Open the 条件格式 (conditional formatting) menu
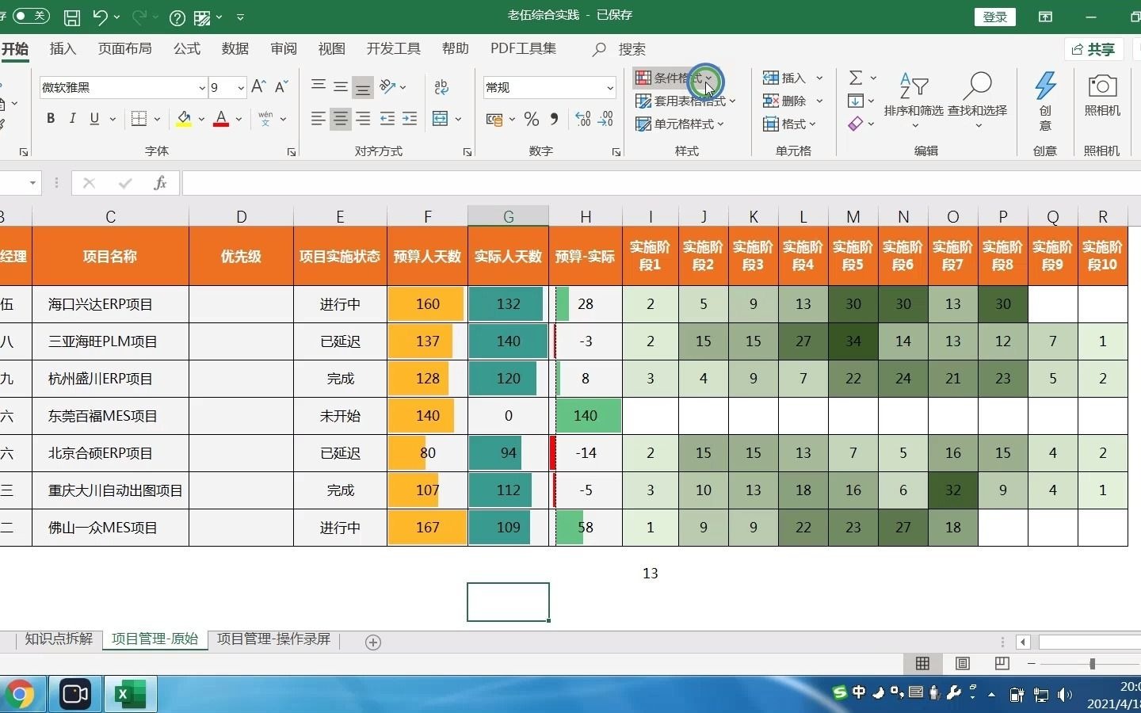Screen dimensions: 1141x713 (x=672, y=78)
